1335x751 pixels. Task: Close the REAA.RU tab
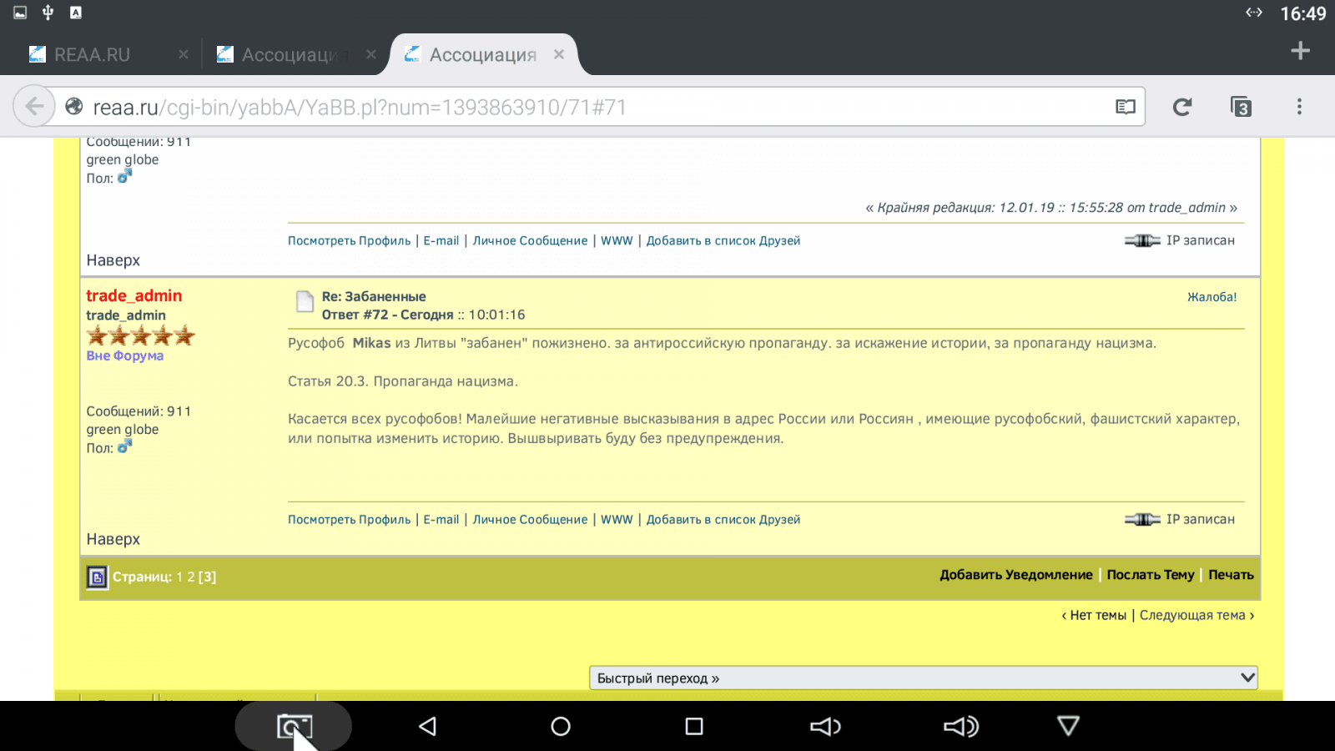coord(184,54)
